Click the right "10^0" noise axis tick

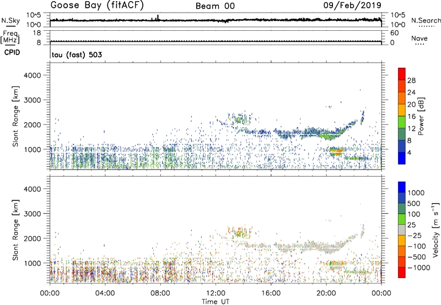tap(398, 25)
